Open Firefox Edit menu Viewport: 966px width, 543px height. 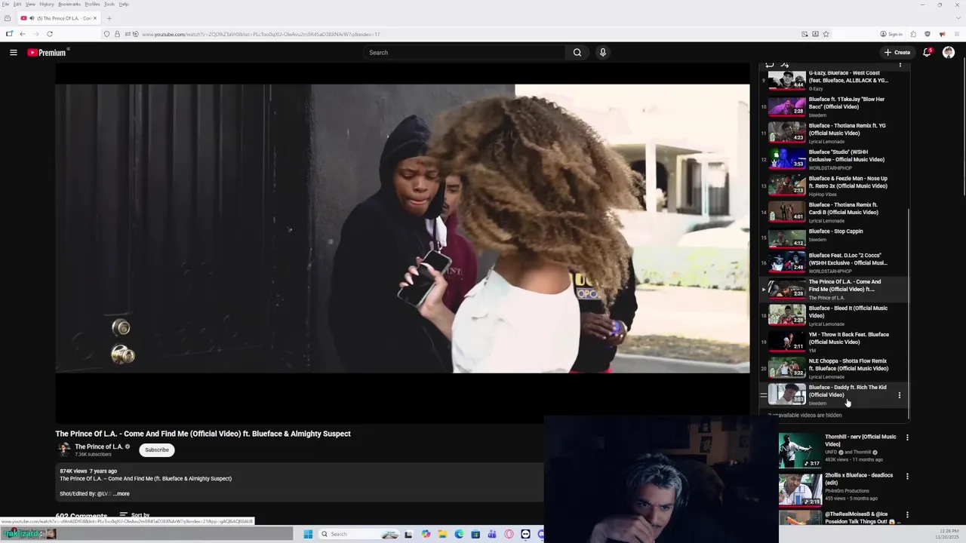pos(17,5)
